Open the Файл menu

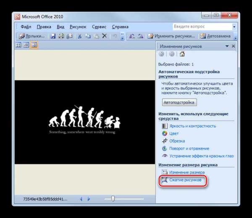[26, 27]
